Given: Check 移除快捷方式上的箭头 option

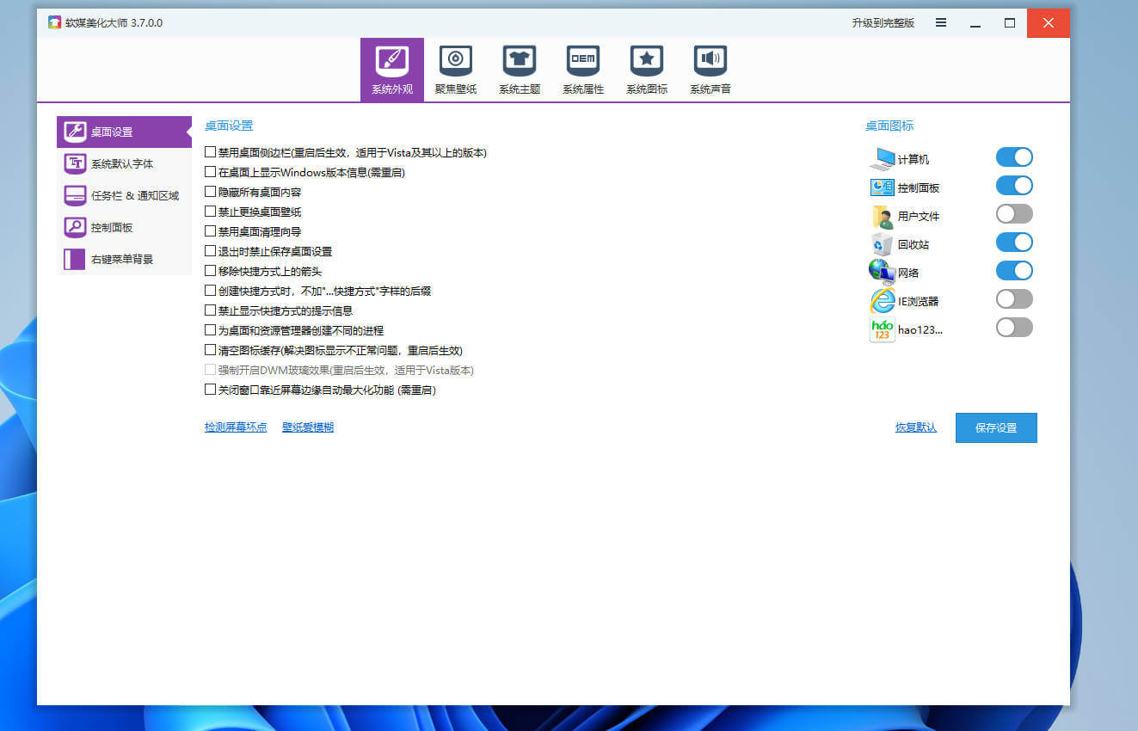Looking at the screenshot, I should click(209, 271).
